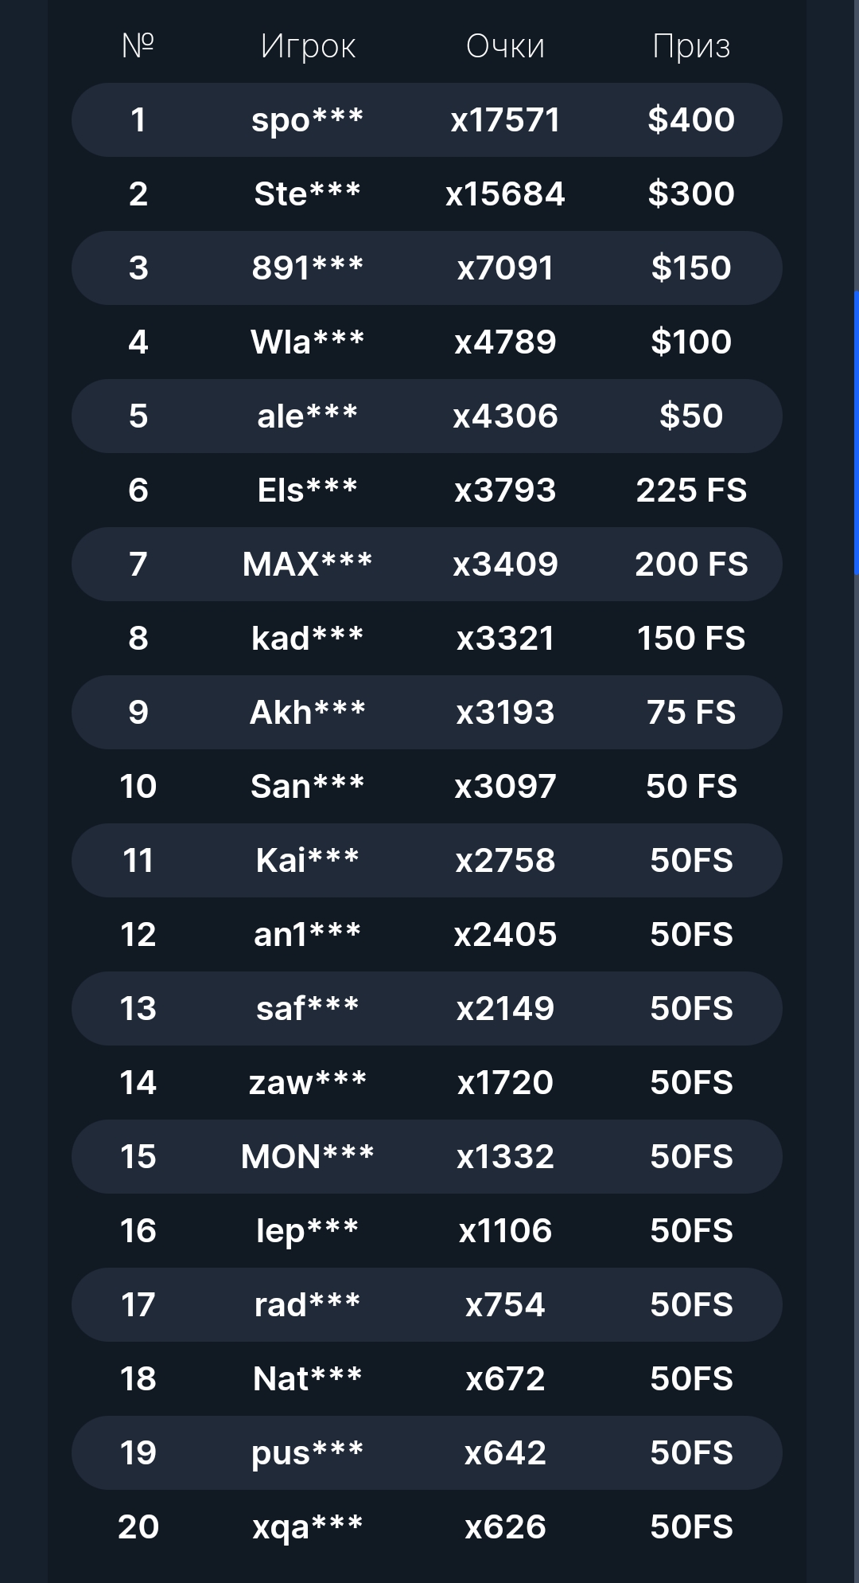Click score x3097 for San***

pos(506,787)
